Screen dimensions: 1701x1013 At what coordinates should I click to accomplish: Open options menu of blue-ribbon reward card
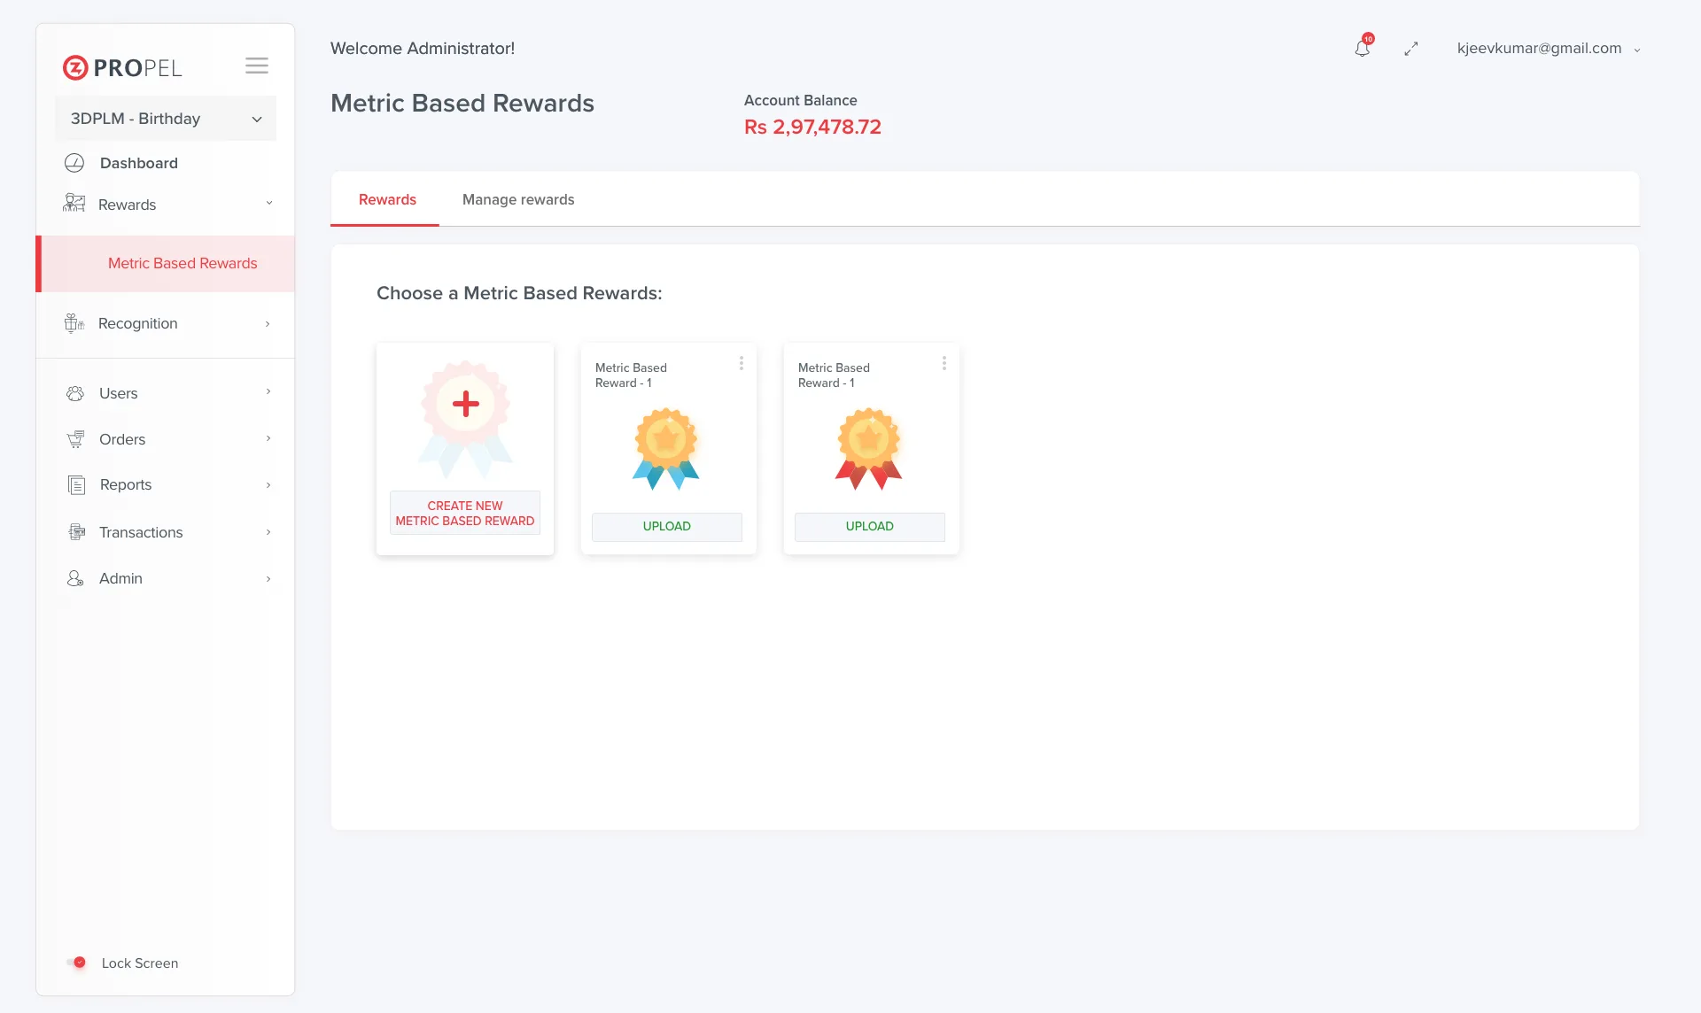(x=742, y=363)
